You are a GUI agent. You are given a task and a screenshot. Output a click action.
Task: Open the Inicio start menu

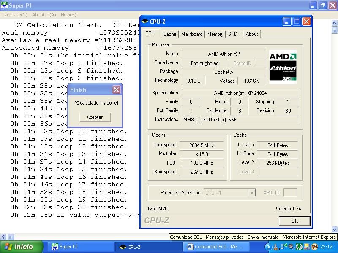pos(22,247)
